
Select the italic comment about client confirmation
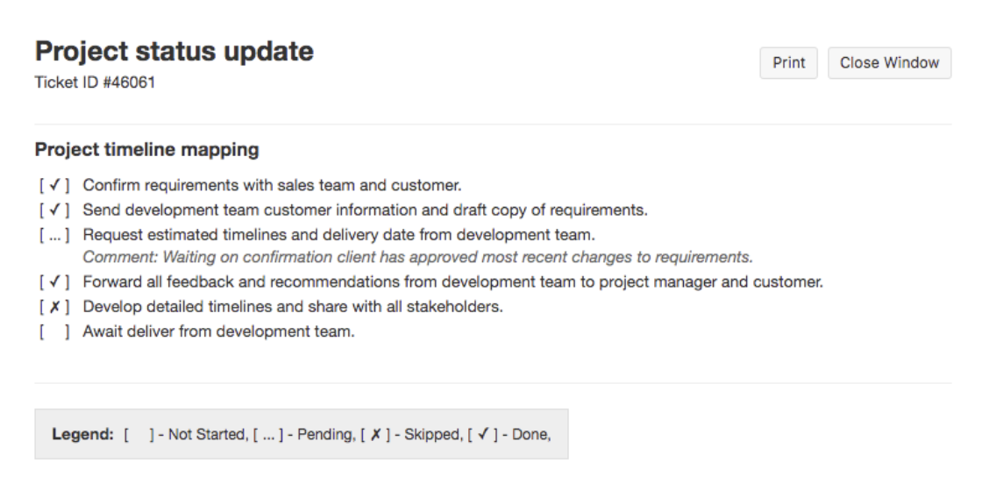click(417, 257)
